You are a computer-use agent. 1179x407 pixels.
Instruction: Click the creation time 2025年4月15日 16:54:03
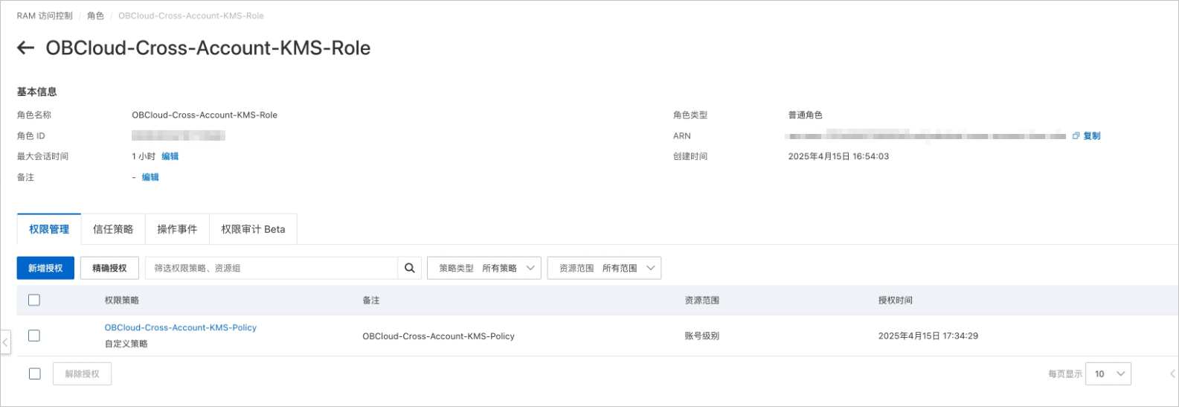[838, 156]
